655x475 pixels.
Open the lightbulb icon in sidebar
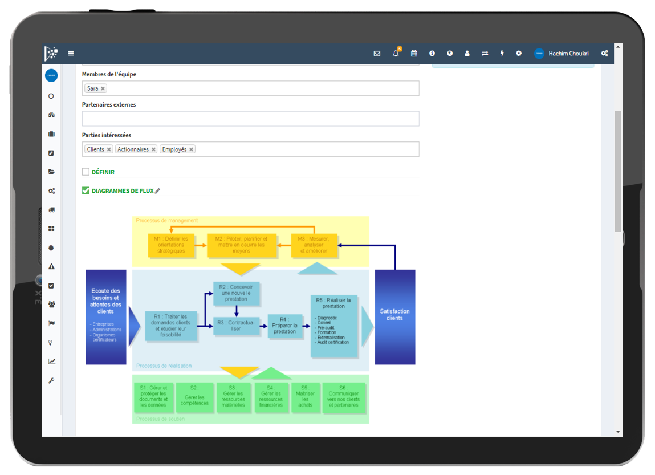[51, 343]
